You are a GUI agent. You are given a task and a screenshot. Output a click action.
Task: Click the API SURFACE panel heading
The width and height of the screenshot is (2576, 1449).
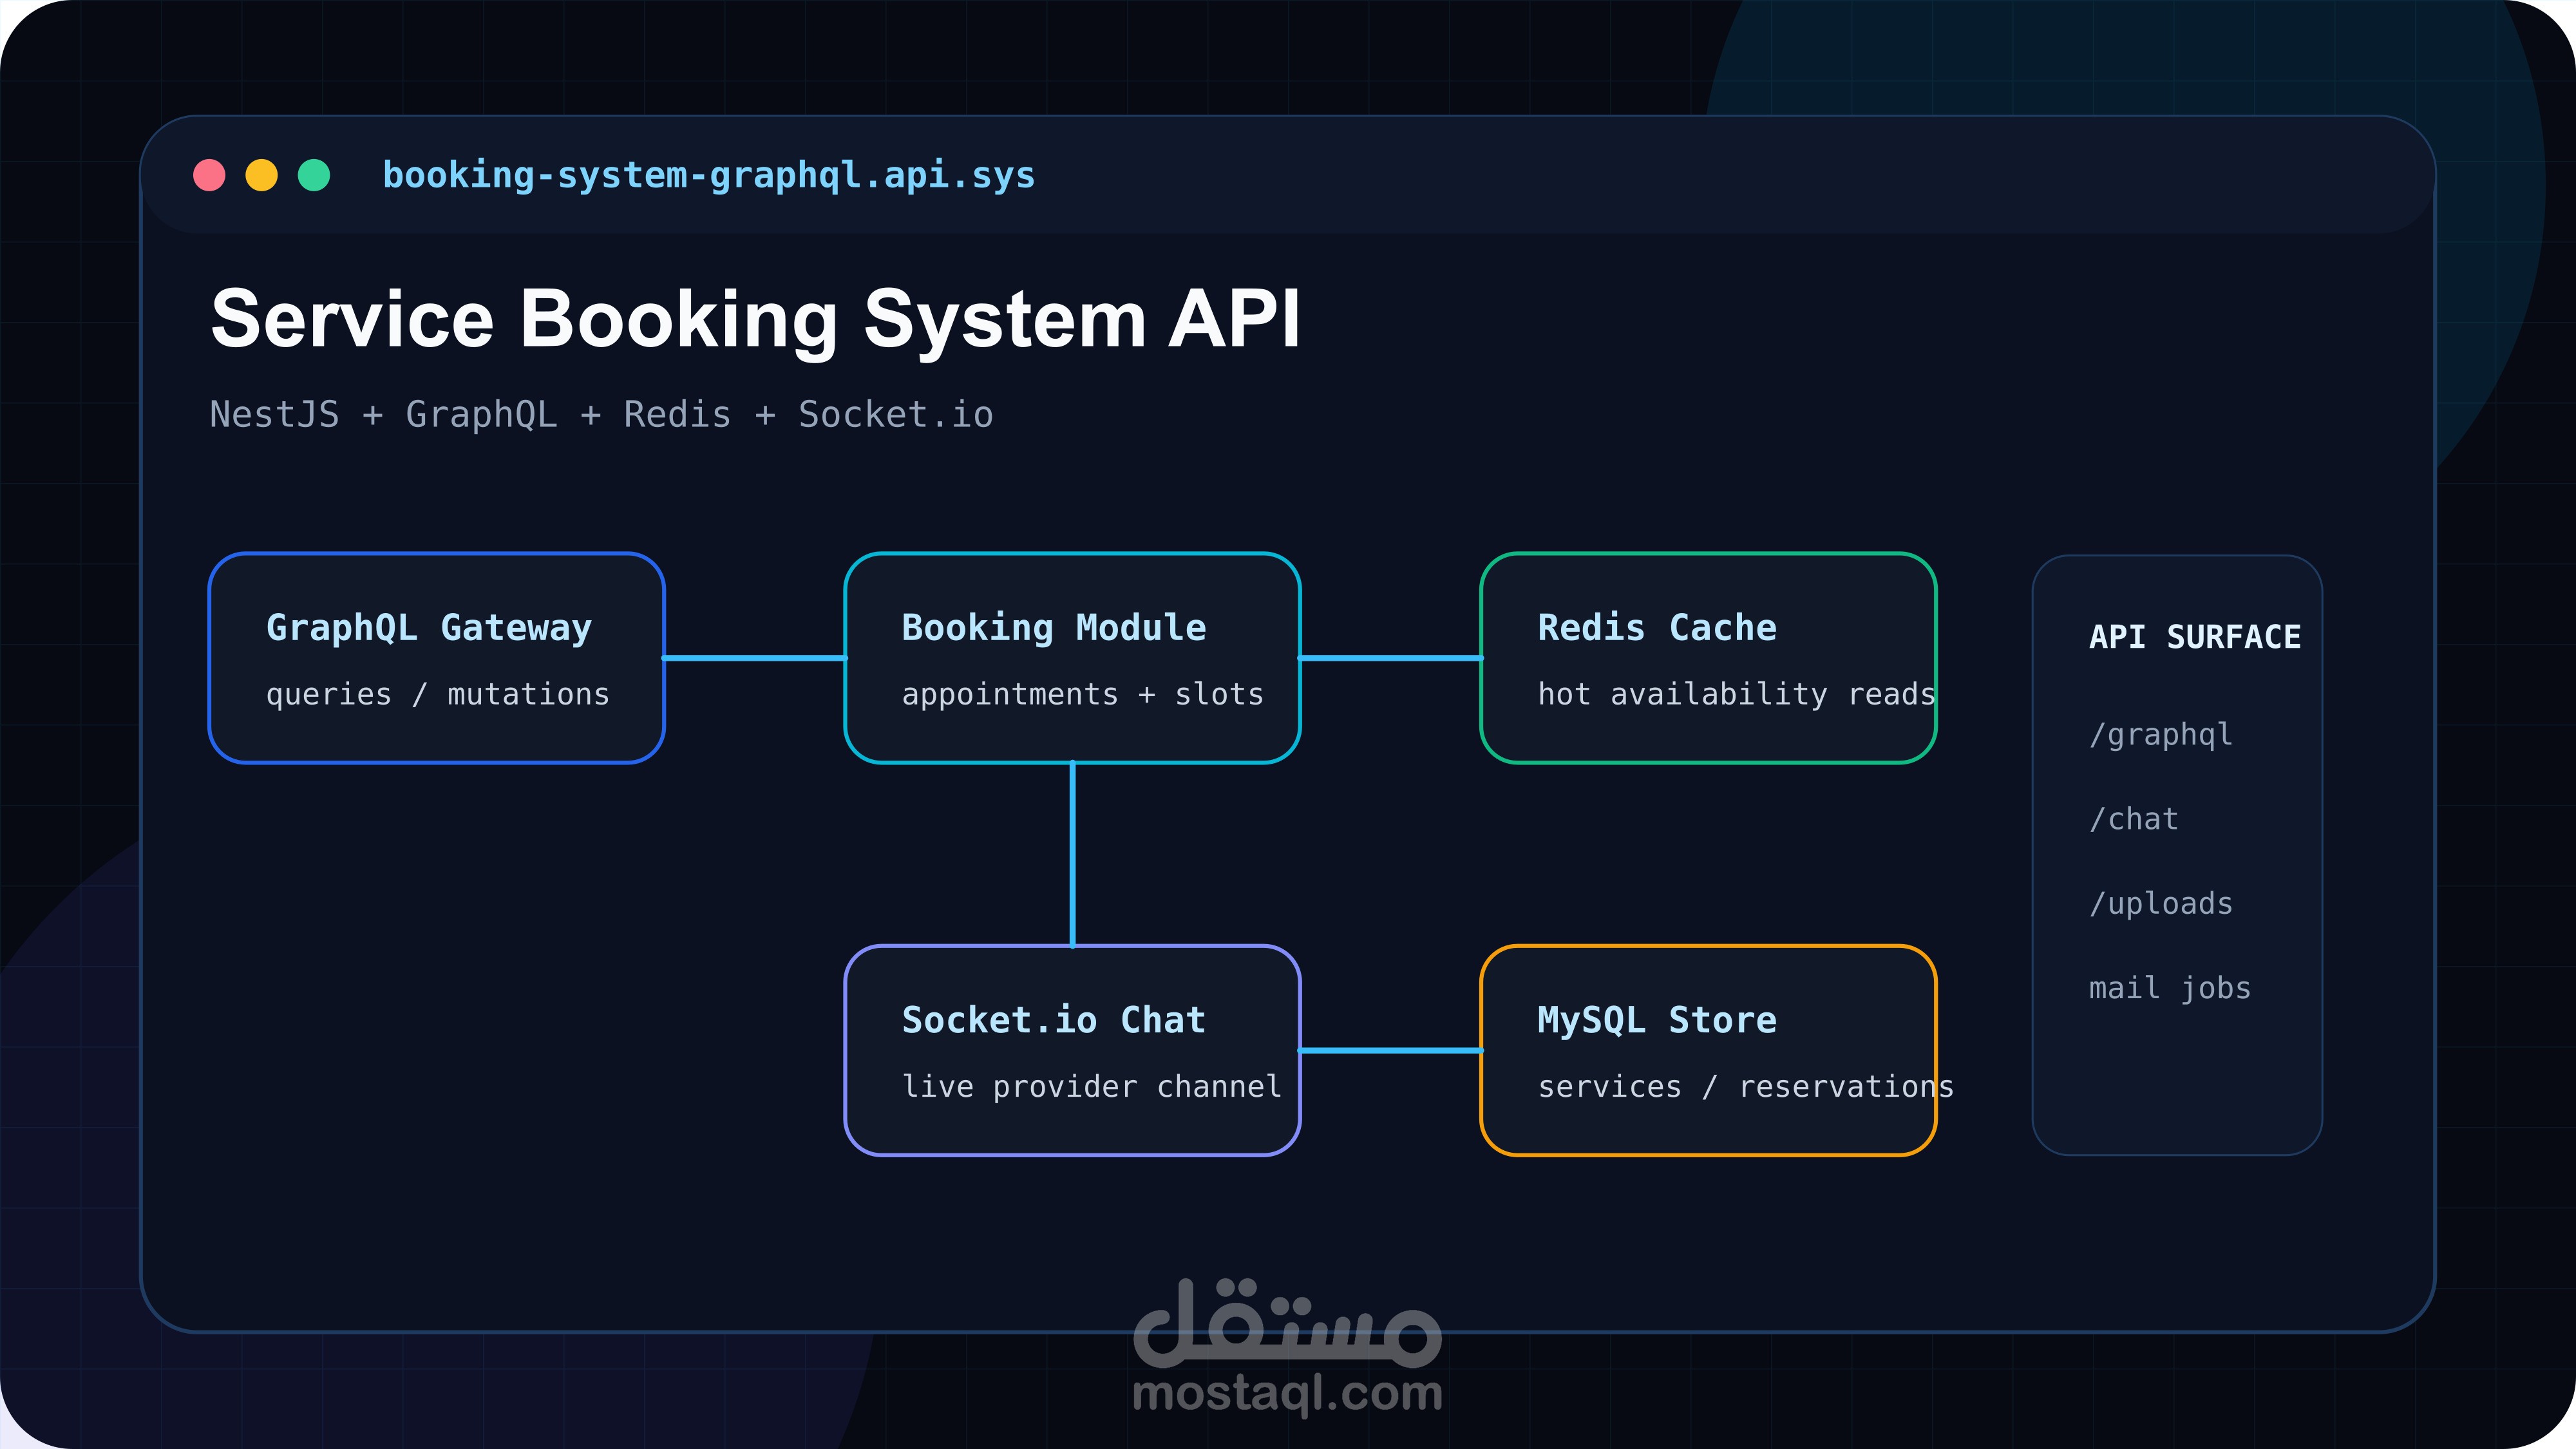(2195, 637)
